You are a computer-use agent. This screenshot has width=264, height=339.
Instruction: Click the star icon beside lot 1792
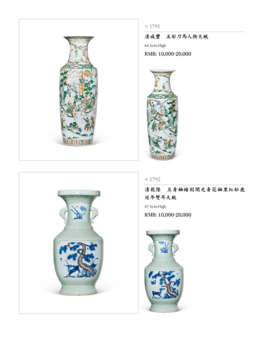(146, 180)
